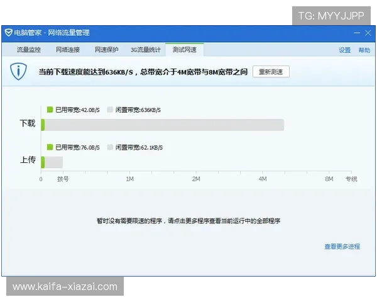Go to the 3G流量统计 tab
Image resolution: width=377 pixels, height=302 pixels.
(146, 50)
